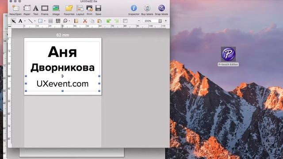
Task: Copy selection with the copy icon
Action: click(92, 21)
